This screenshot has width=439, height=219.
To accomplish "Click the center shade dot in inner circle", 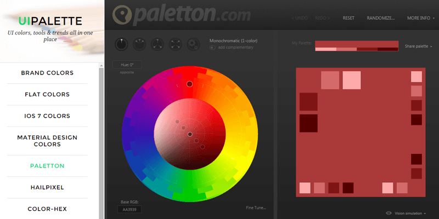I will pos(190,134).
